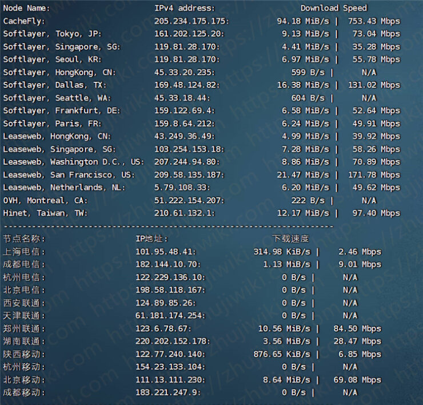Click the 陕西移动 row label
Image resolution: width=423 pixels, height=405 pixels.
[24, 355]
